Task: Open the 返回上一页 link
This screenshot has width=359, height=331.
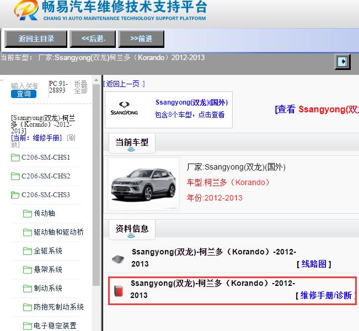Action: 124,84
